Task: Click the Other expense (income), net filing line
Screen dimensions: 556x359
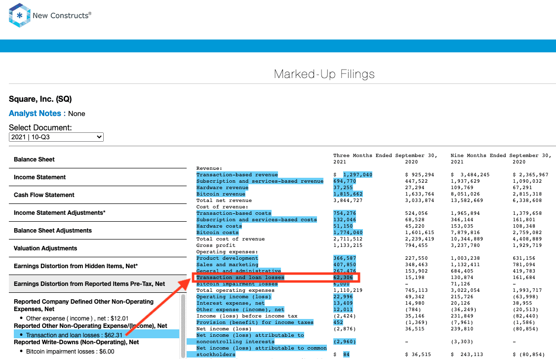Action: (x=240, y=309)
